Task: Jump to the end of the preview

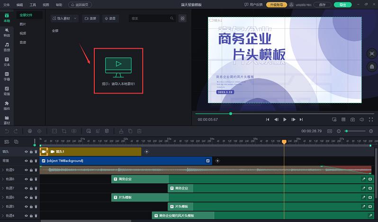Action: point(301,120)
